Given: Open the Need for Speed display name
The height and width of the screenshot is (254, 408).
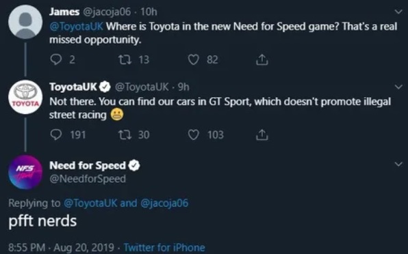Looking at the screenshot, I should coord(88,165).
